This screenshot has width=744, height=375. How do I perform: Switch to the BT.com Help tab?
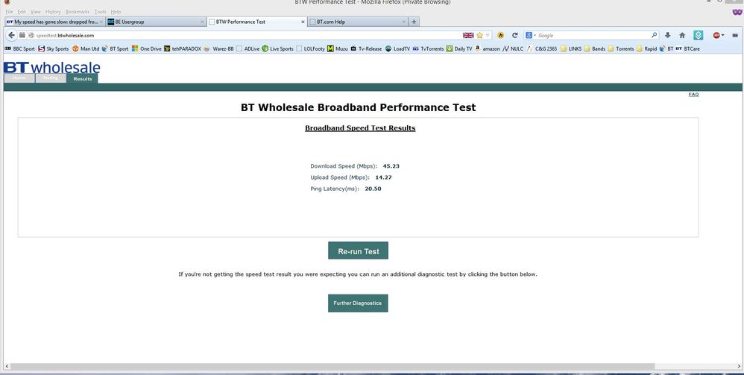click(x=358, y=22)
